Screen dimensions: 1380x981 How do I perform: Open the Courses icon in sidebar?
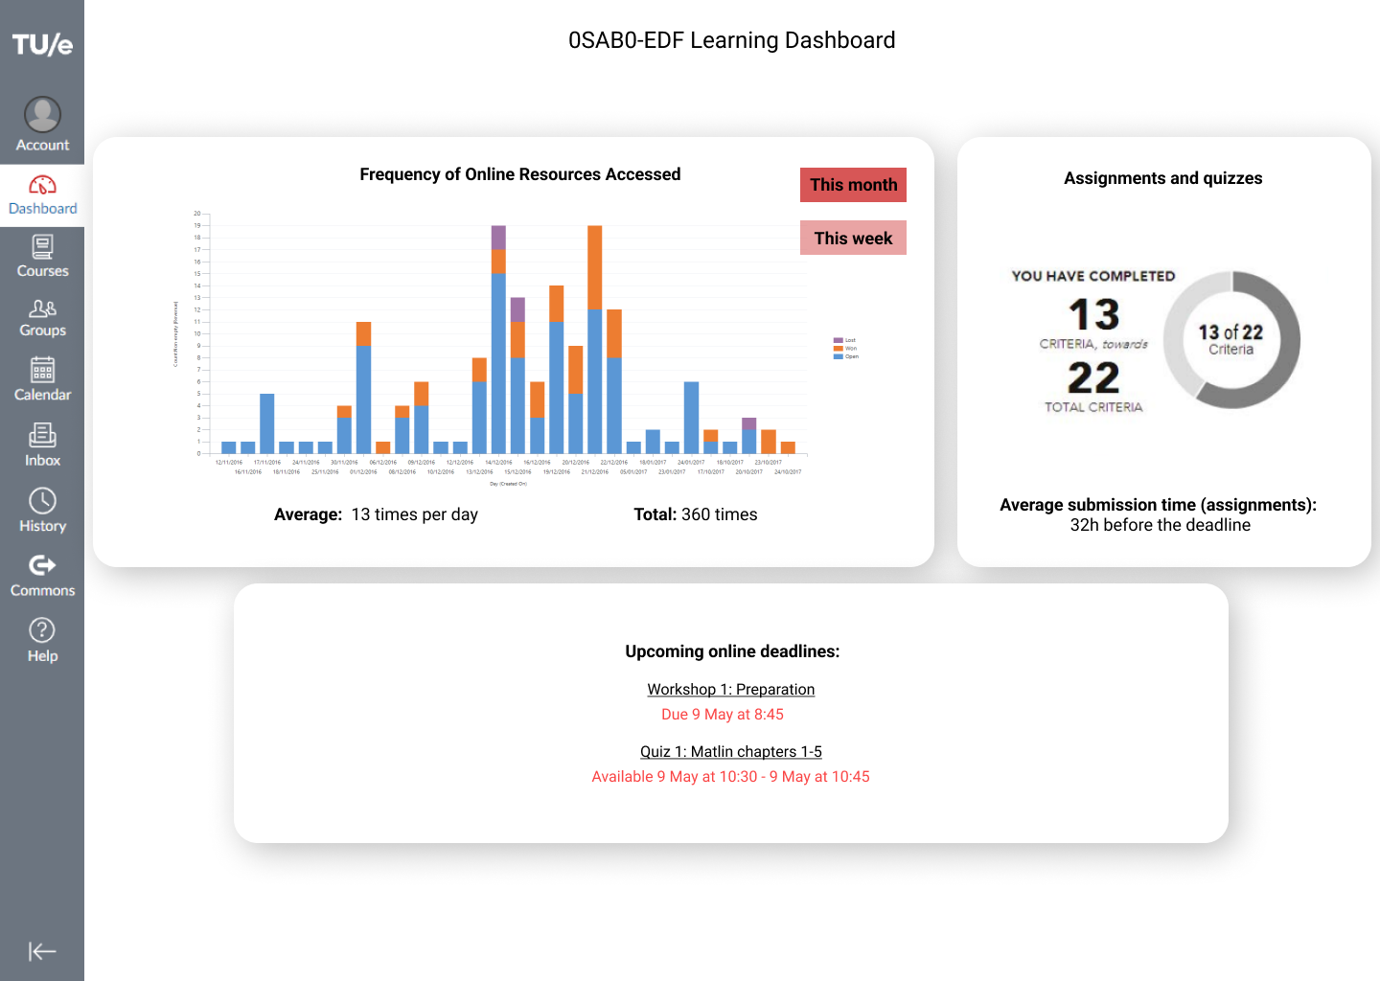(42, 248)
